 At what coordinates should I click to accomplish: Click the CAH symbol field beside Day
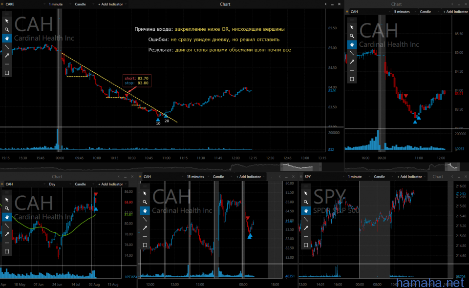click(25, 184)
